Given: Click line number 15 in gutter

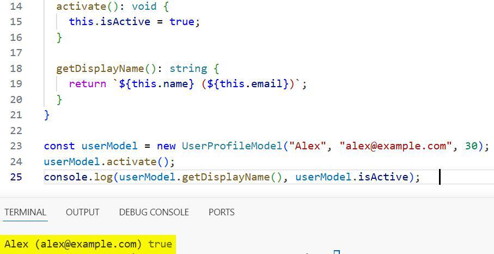Looking at the screenshot, I should pyautogui.click(x=16, y=21).
